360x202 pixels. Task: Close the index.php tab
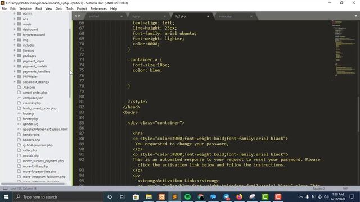pos(251,16)
